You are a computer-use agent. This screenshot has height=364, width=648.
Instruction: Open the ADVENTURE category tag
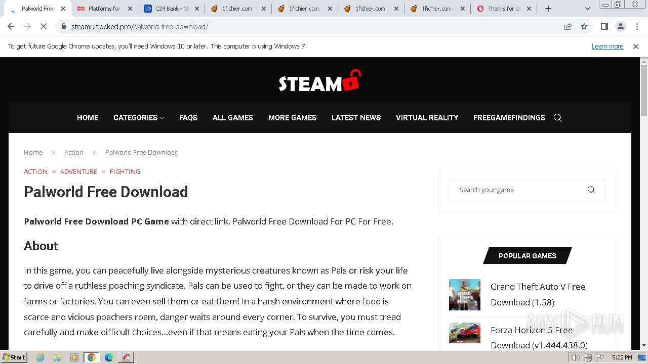tap(78, 171)
